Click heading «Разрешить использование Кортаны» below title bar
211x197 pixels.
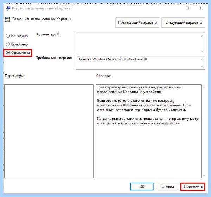pos(41,19)
